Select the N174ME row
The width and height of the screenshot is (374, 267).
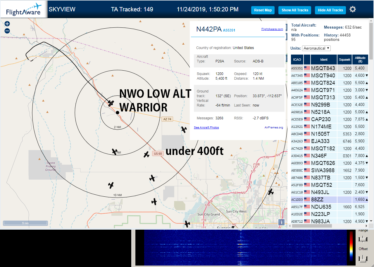coord(330,127)
